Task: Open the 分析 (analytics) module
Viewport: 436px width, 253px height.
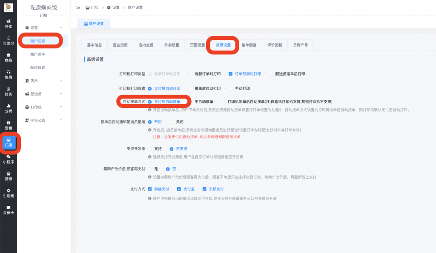Action: tap(9, 108)
